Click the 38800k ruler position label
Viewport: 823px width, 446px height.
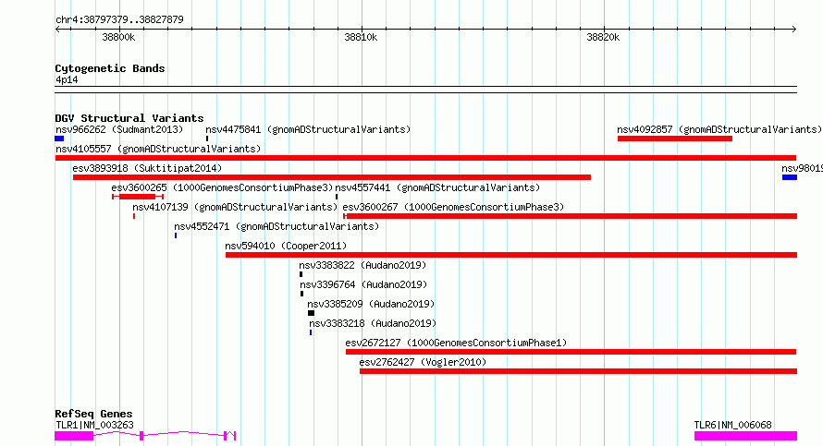click(118, 37)
